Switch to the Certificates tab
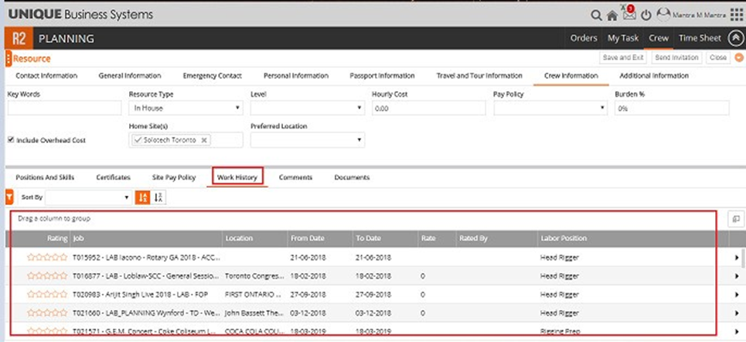 (x=113, y=177)
